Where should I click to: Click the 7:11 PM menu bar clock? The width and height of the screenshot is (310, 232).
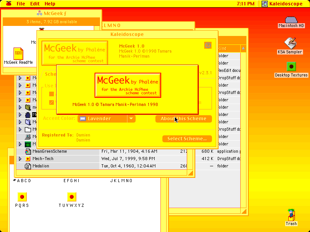(x=246, y=3)
